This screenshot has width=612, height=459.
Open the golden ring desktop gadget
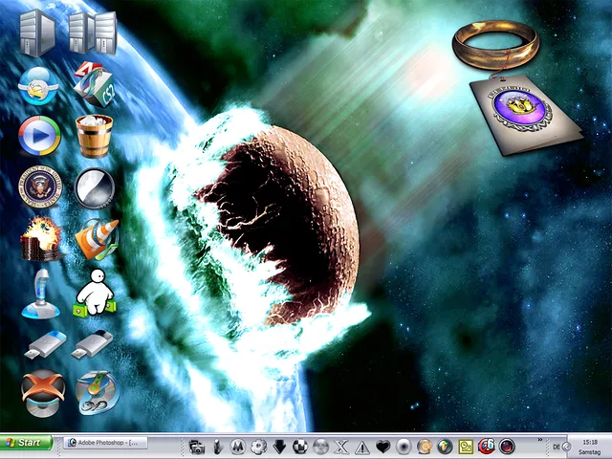(x=495, y=45)
